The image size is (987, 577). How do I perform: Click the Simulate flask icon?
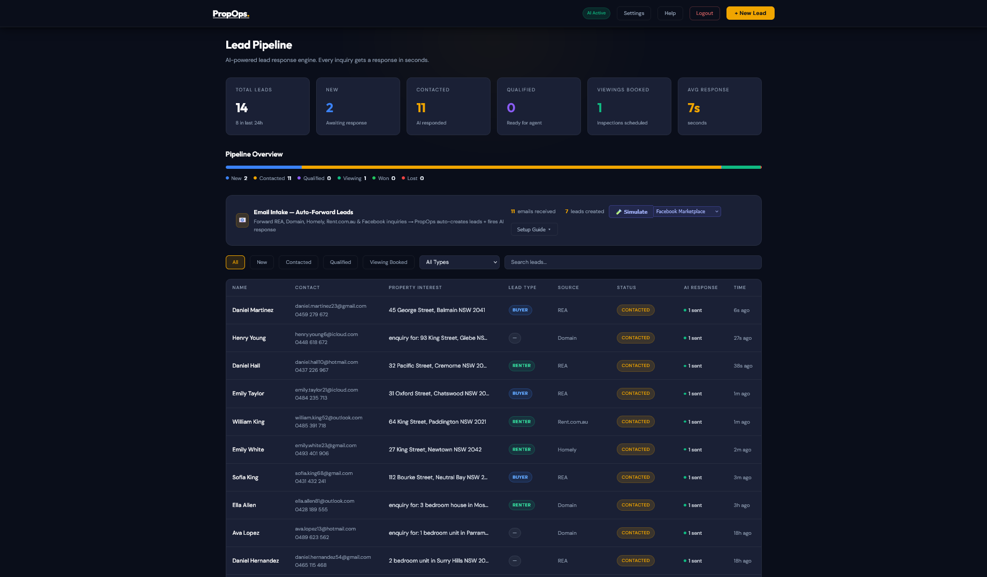pos(619,212)
